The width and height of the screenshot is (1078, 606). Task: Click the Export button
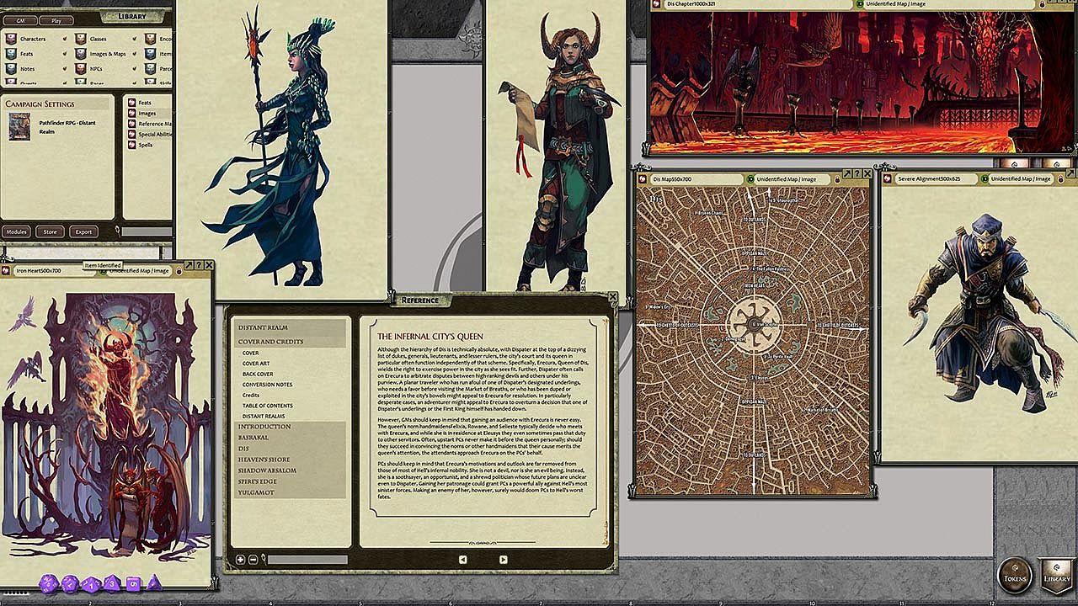click(x=83, y=231)
